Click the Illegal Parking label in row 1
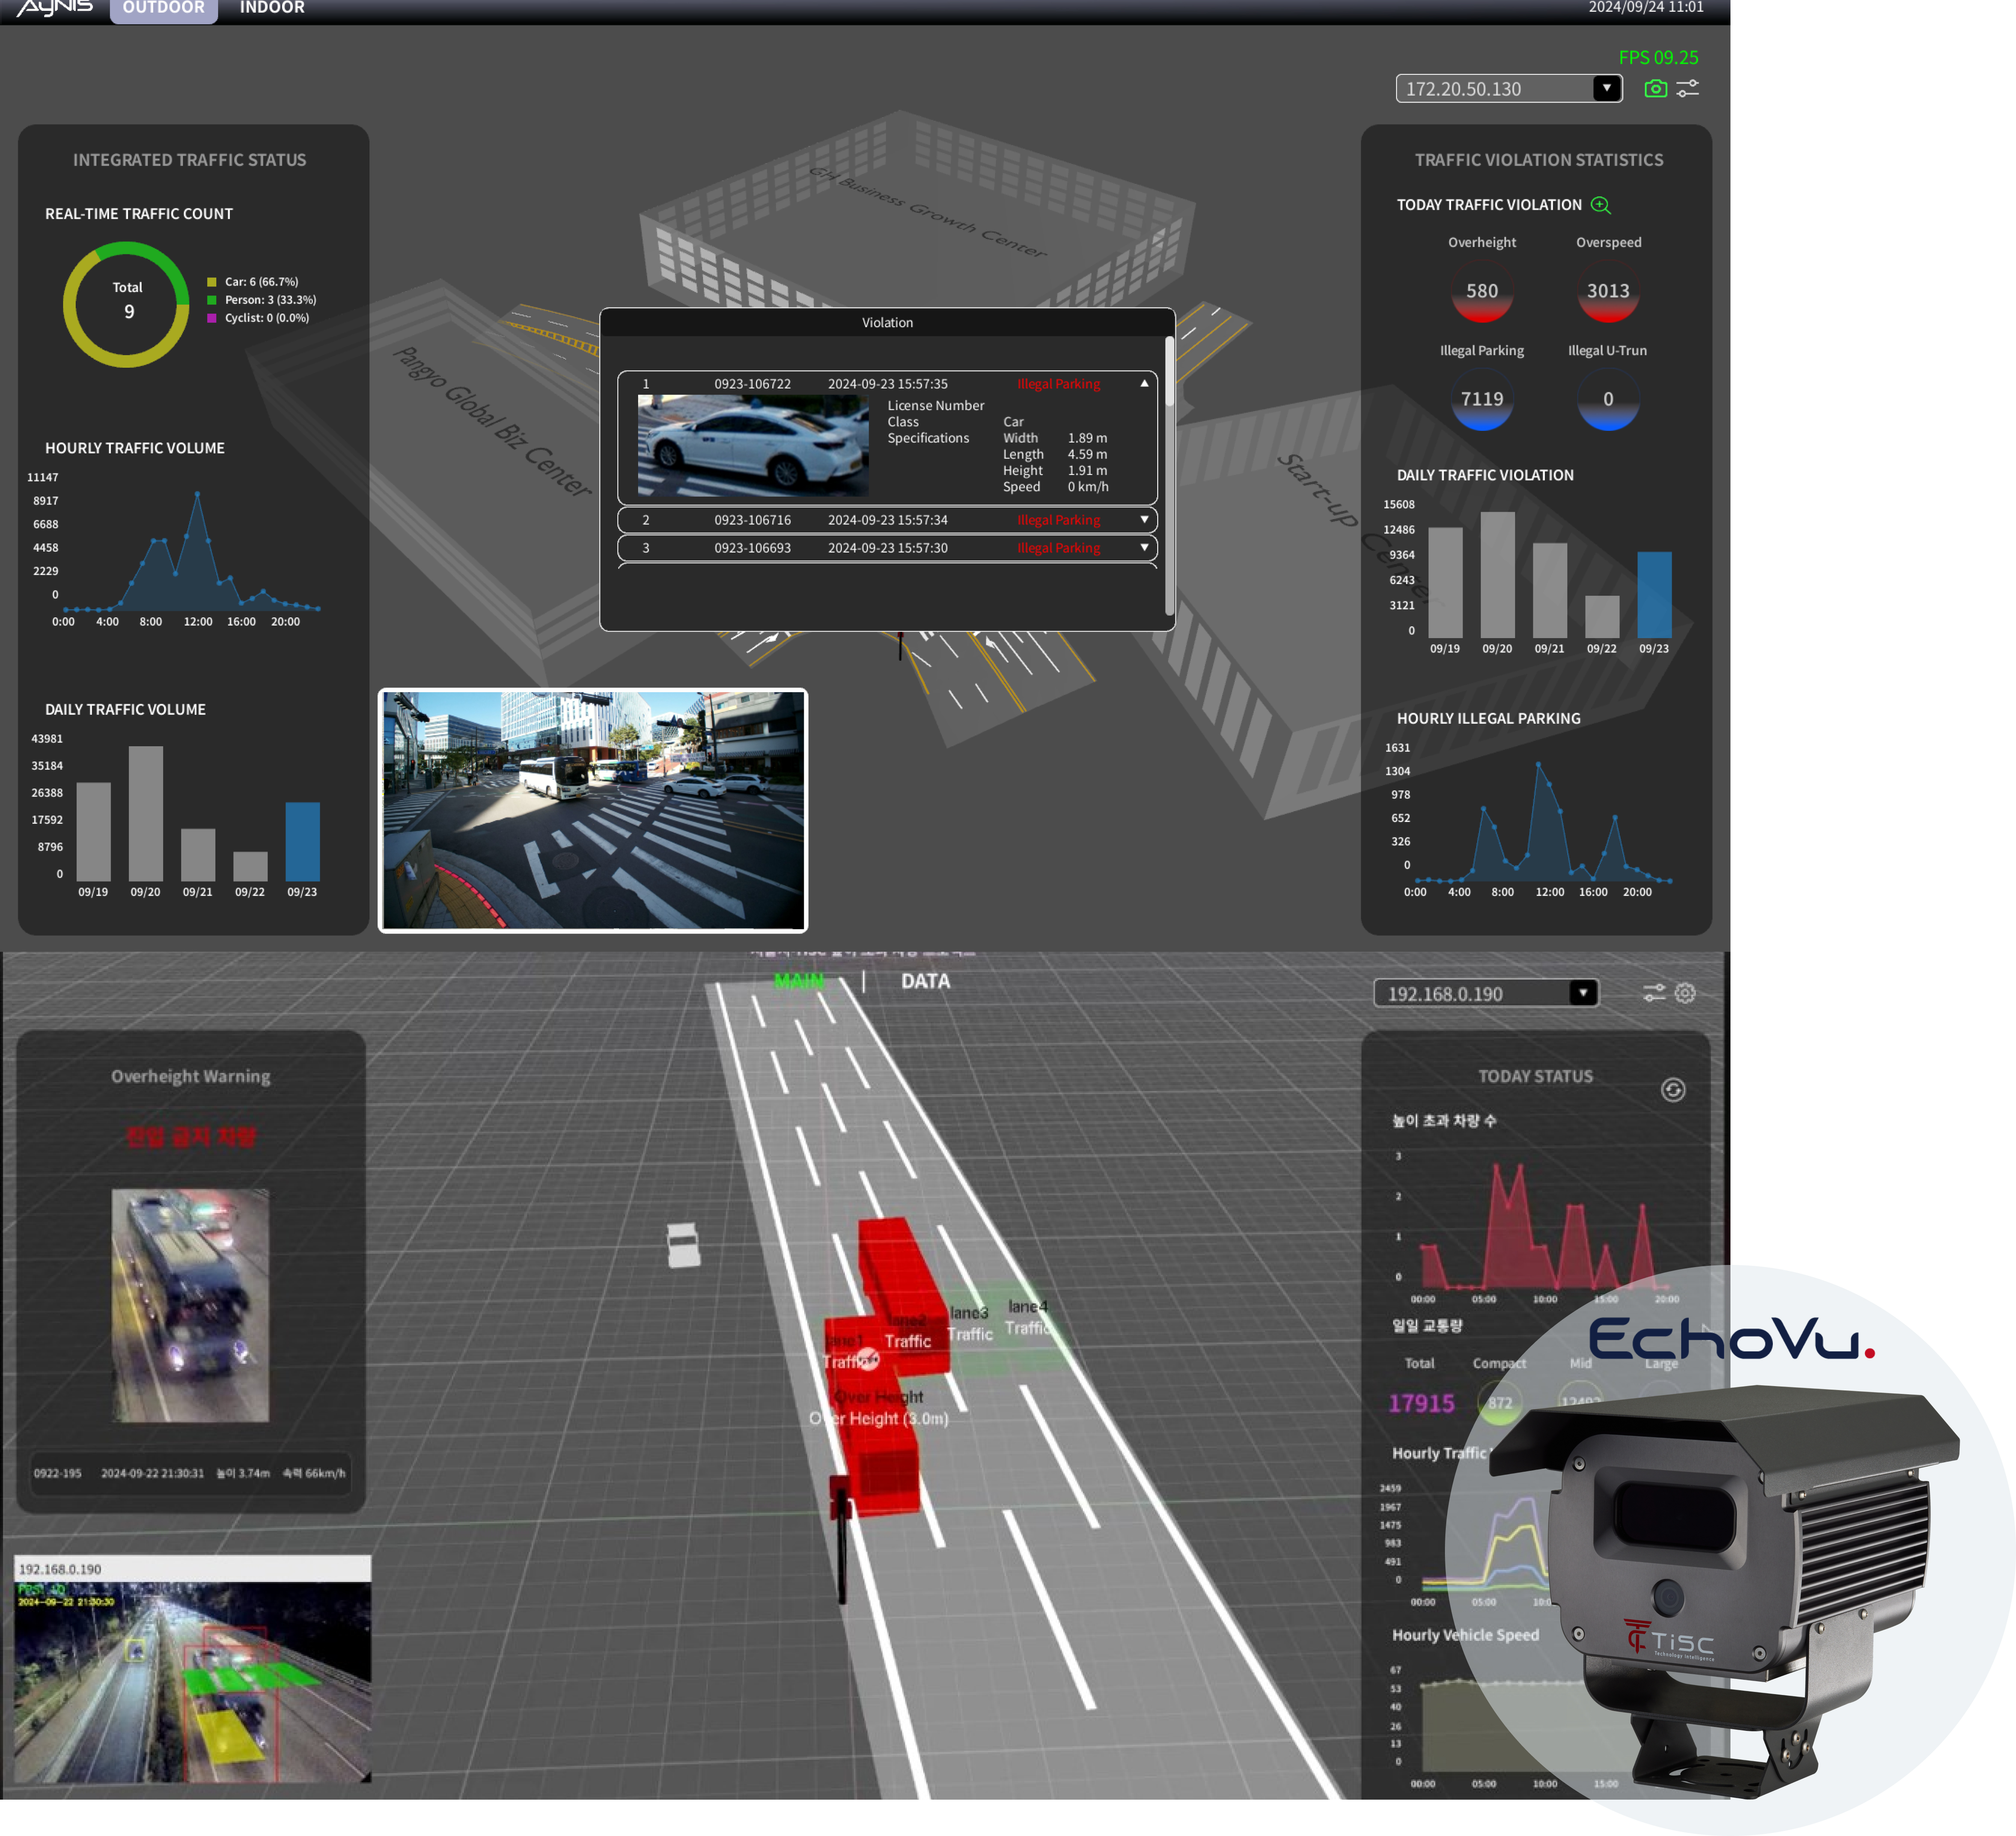 [x=1058, y=384]
